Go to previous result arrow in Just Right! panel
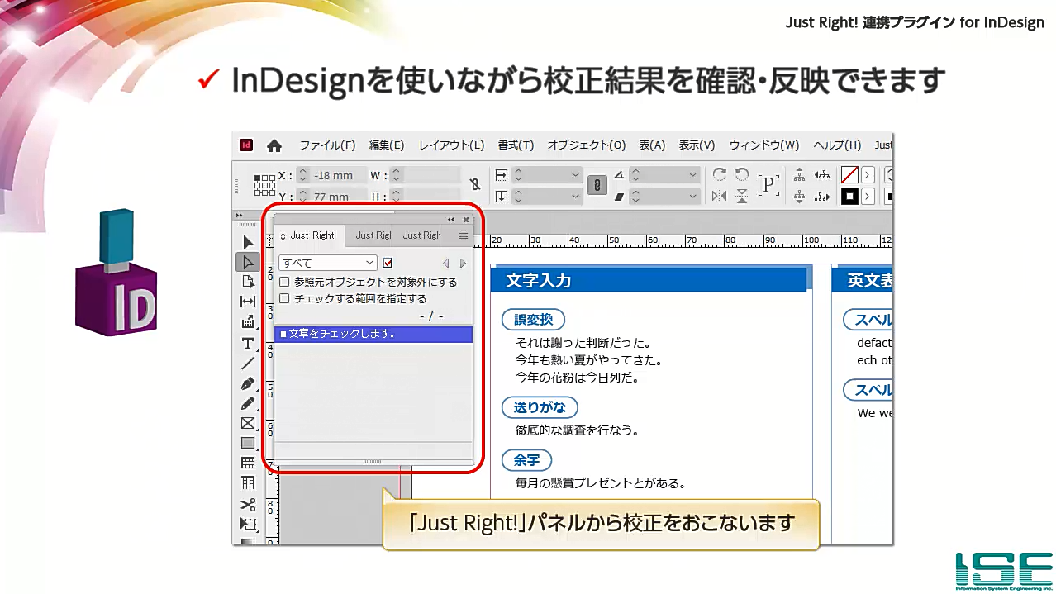Screen dimensions: 1056x594 tap(446, 264)
